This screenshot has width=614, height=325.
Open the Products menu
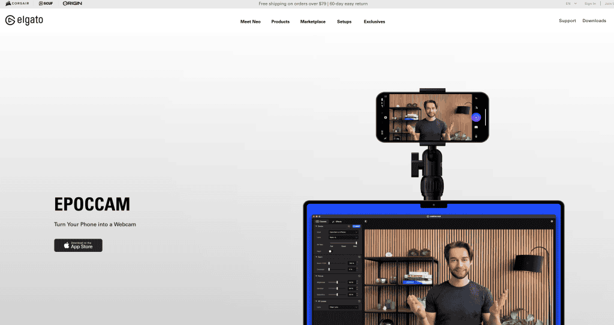(280, 22)
